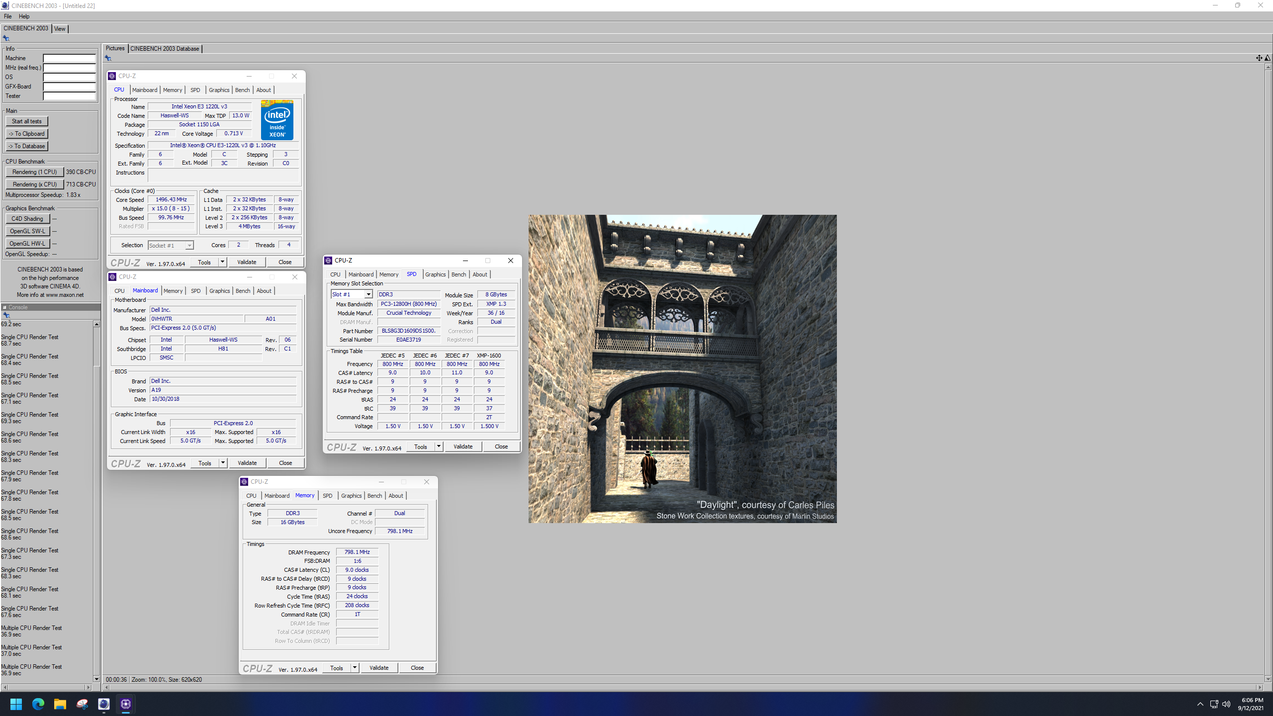Click 'Multiple CPU Render Test 37.0 sec' entry
The image size is (1273, 716).
pyautogui.click(x=31, y=650)
